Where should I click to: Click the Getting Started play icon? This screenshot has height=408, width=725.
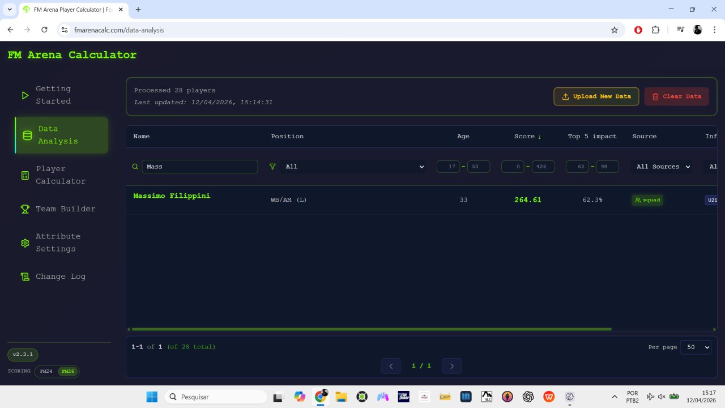click(25, 95)
